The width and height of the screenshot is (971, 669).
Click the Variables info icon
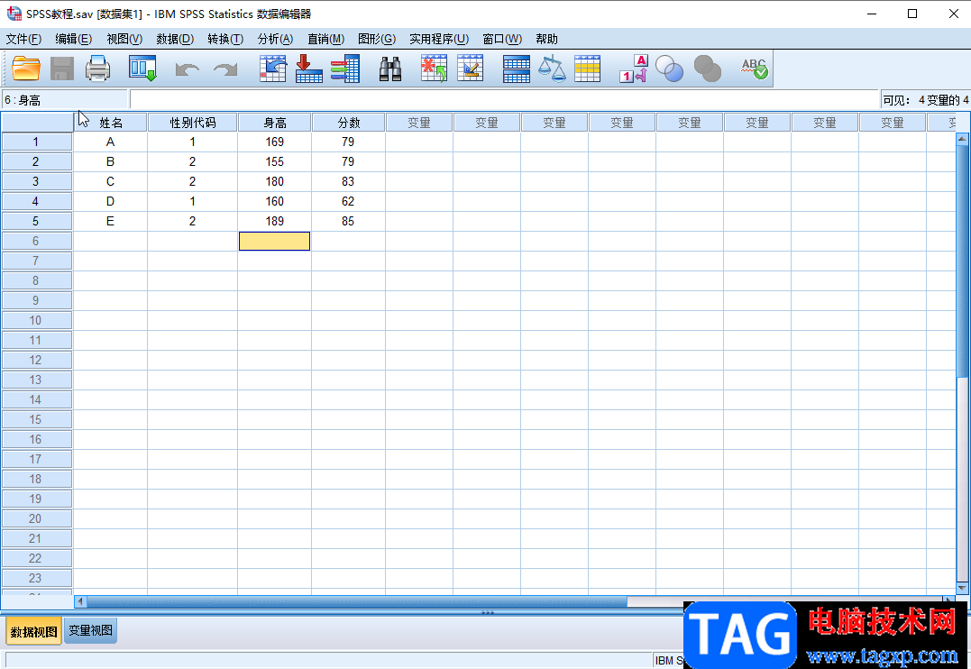[x=345, y=69]
